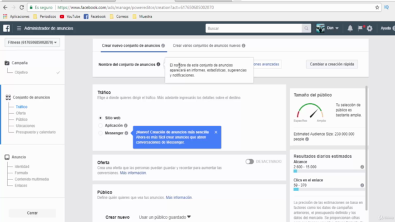Click info icon beside Estimated Audience Size people
Screen dimensions: 395x222
[307, 139]
